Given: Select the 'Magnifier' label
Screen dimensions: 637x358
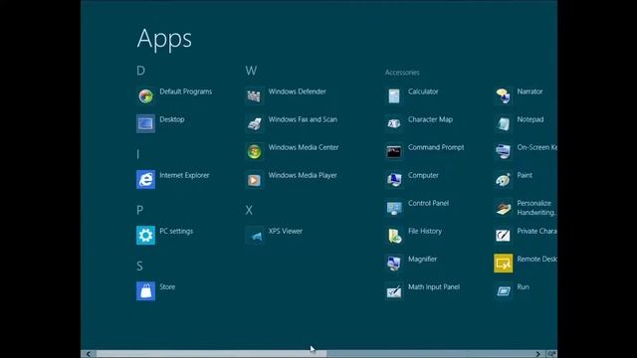Looking at the screenshot, I should tap(422, 259).
